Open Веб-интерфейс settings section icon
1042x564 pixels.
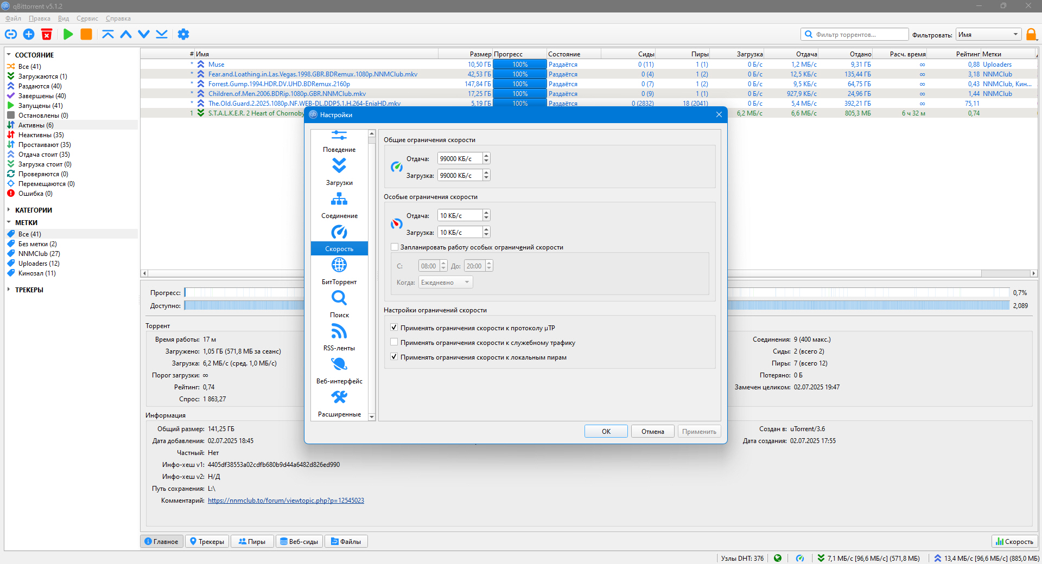(339, 364)
